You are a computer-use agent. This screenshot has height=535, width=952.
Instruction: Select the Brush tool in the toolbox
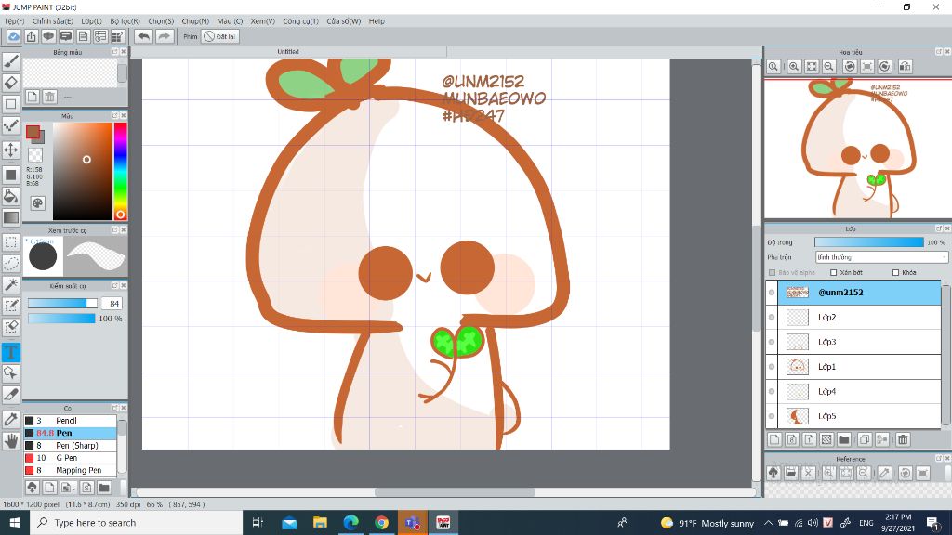click(x=11, y=60)
